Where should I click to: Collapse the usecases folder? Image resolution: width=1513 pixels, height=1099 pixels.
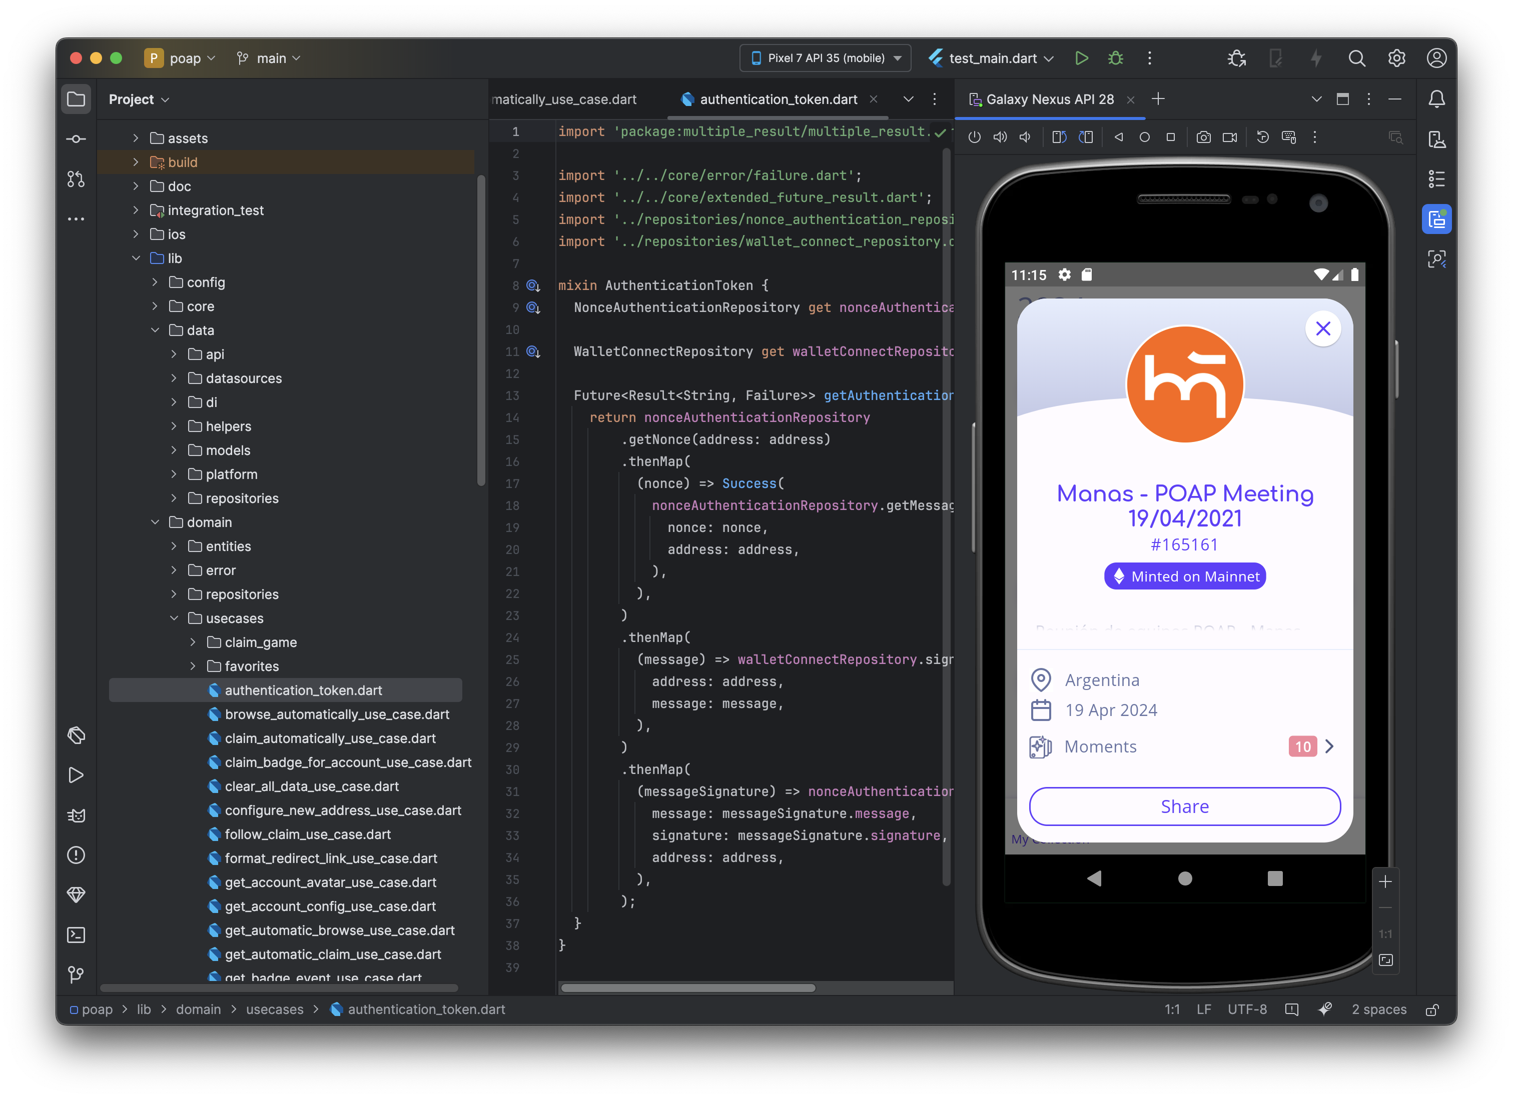[174, 618]
